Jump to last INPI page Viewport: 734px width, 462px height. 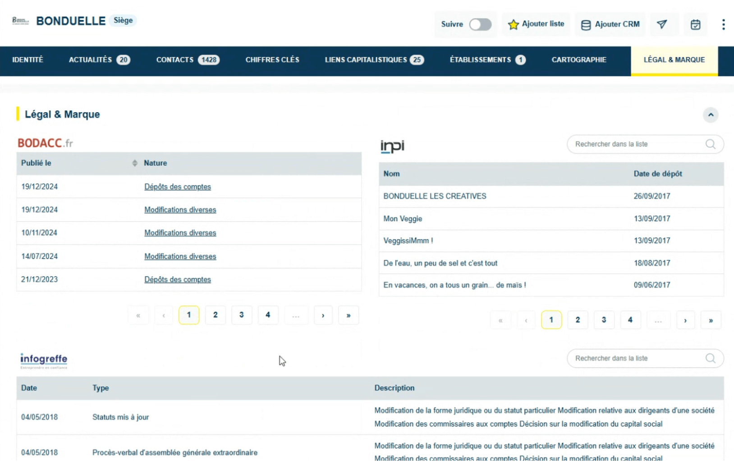(x=711, y=320)
